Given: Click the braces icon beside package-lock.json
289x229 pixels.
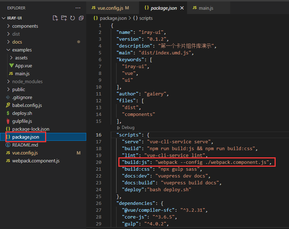Looking at the screenshot, I should tap(8, 129).
